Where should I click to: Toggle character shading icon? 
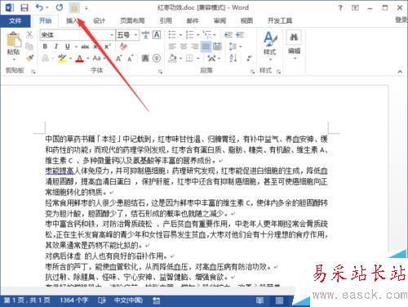145,58
